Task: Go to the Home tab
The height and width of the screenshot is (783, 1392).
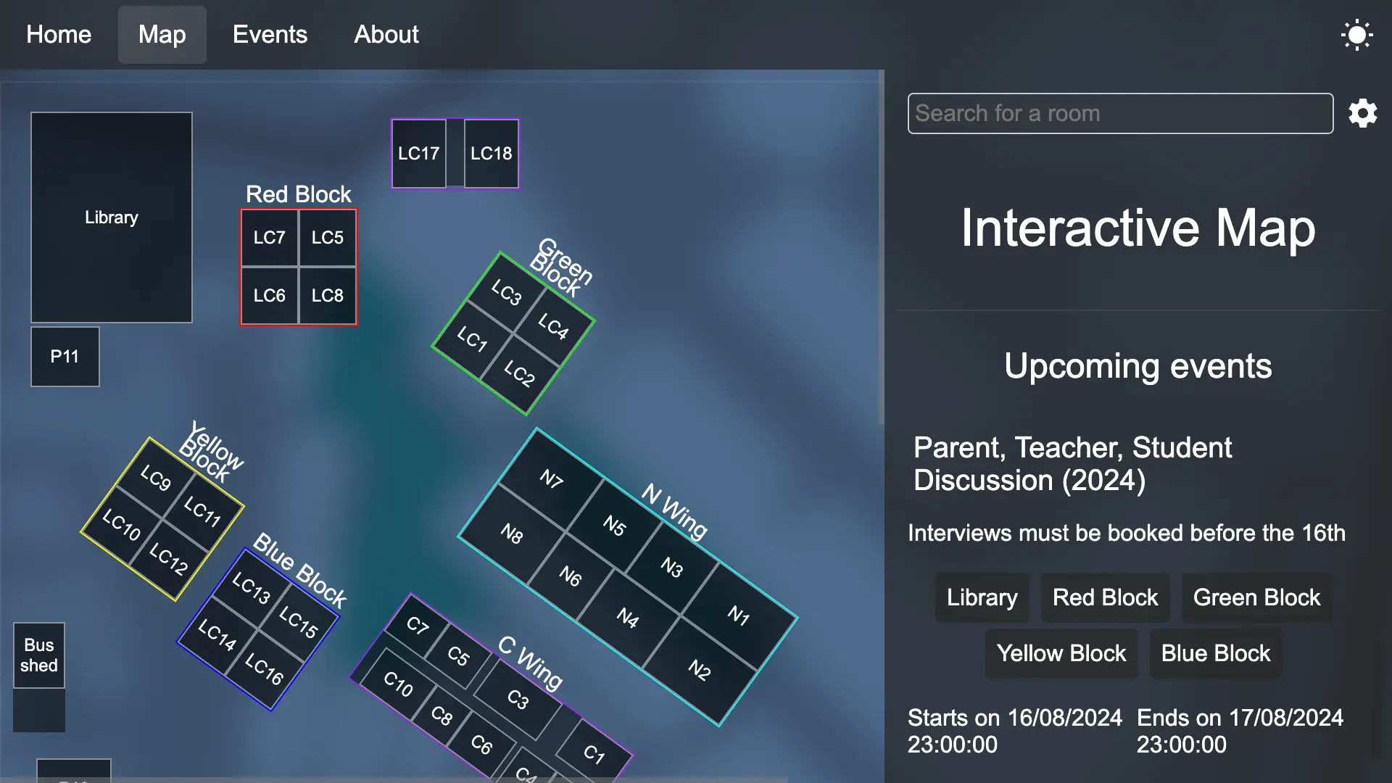Action: click(59, 35)
